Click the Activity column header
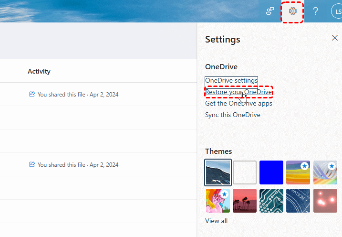Image resolution: width=342 pixels, height=237 pixels. point(39,71)
